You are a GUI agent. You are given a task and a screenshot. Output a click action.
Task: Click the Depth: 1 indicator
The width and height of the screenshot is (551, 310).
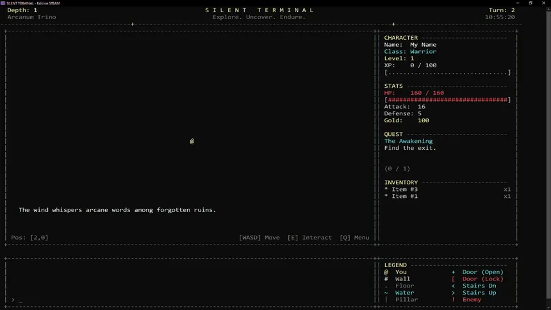pyautogui.click(x=22, y=10)
